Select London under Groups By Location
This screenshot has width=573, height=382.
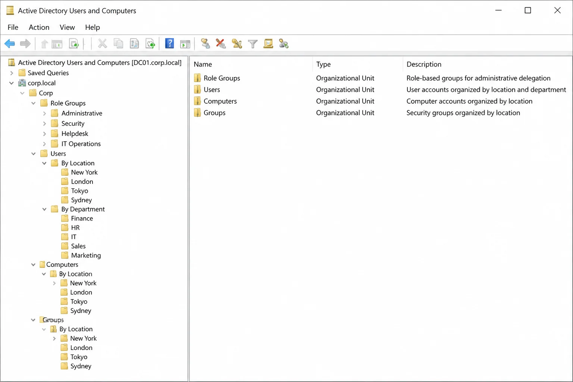(81, 348)
